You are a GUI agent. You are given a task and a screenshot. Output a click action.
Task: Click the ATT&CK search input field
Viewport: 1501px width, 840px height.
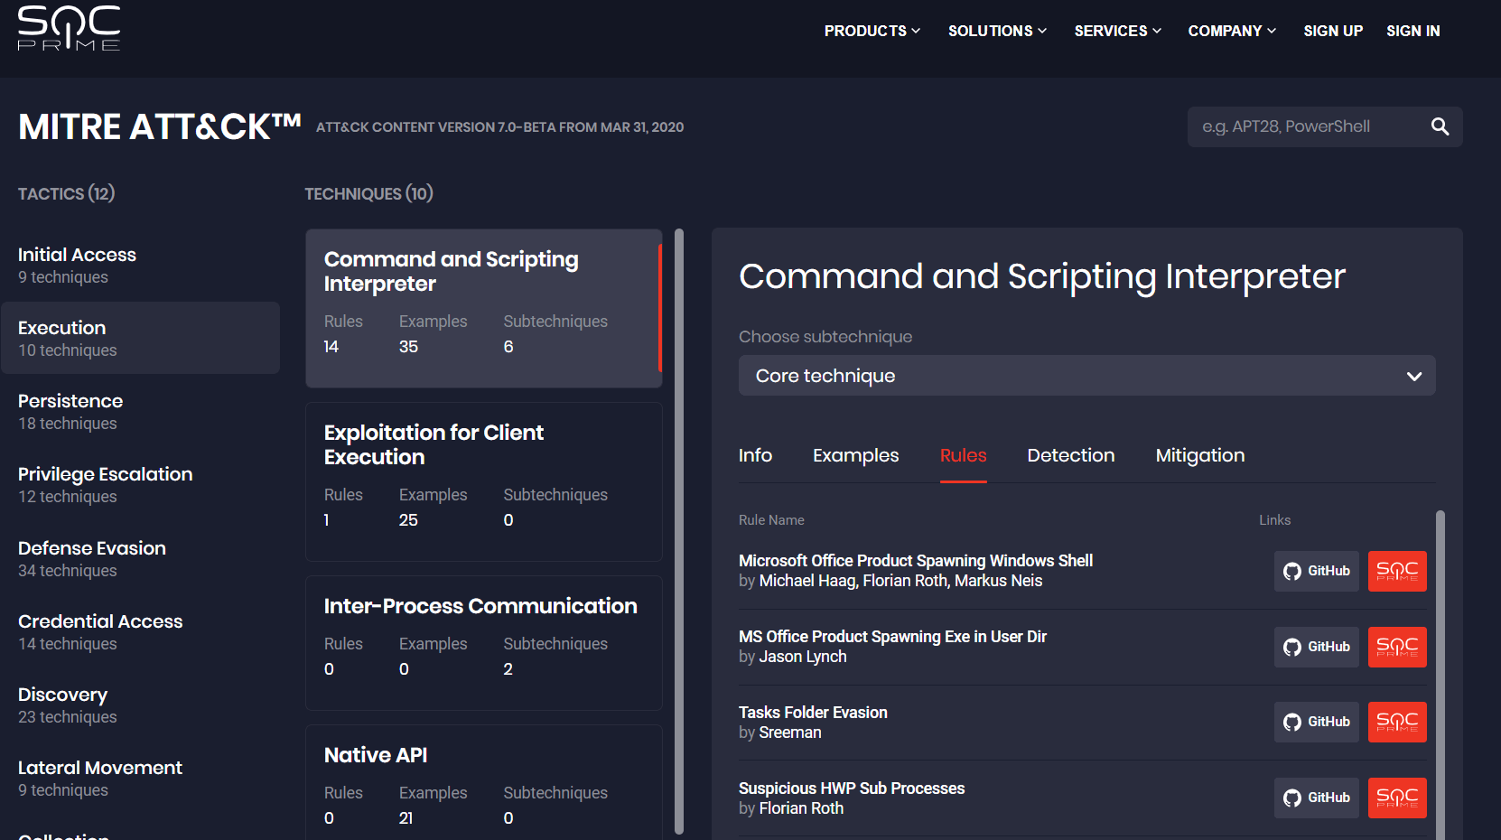point(1305,126)
